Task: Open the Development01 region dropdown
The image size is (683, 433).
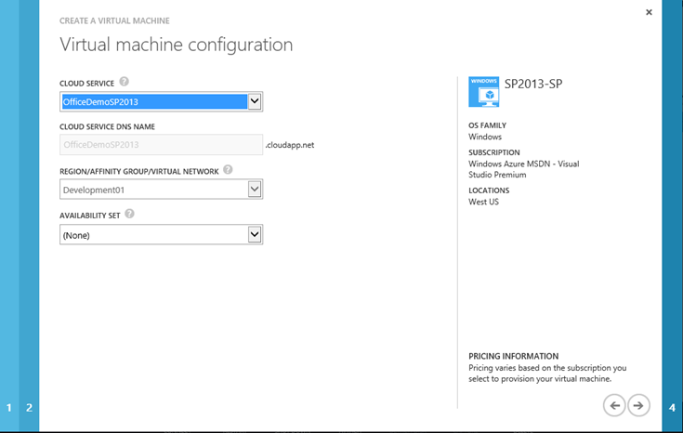Action: (x=255, y=189)
